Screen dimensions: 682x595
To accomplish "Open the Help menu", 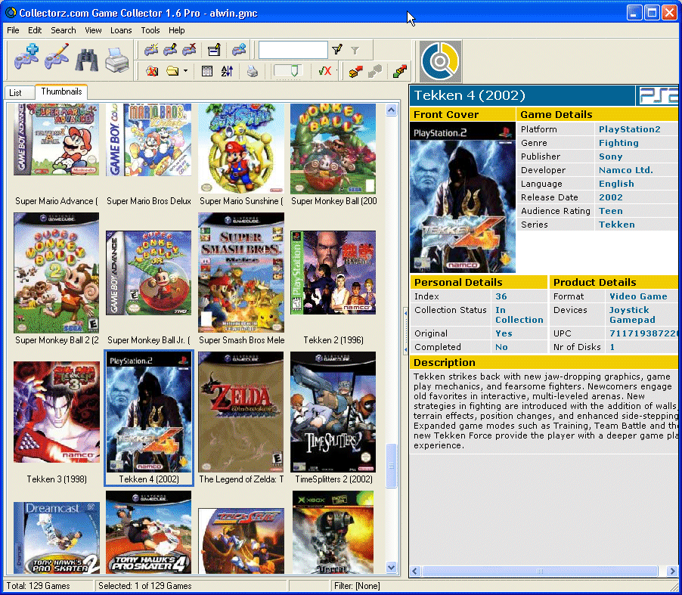I will click(177, 30).
